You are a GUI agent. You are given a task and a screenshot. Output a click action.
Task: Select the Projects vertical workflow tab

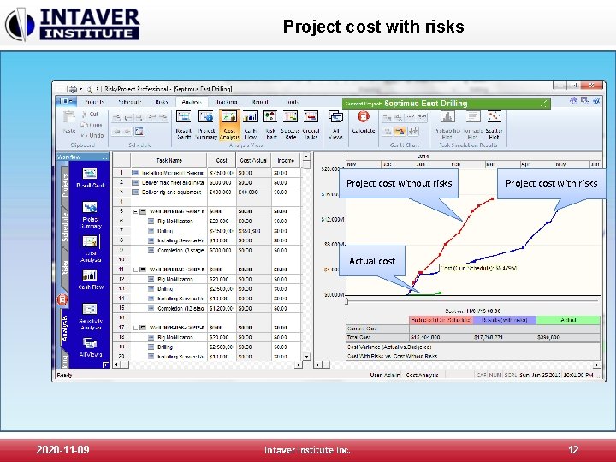[x=64, y=185]
